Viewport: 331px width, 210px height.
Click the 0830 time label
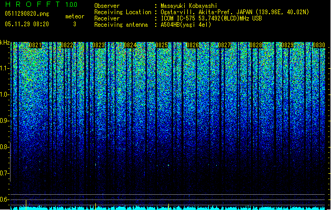pyautogui.click(x=319, y=45)
